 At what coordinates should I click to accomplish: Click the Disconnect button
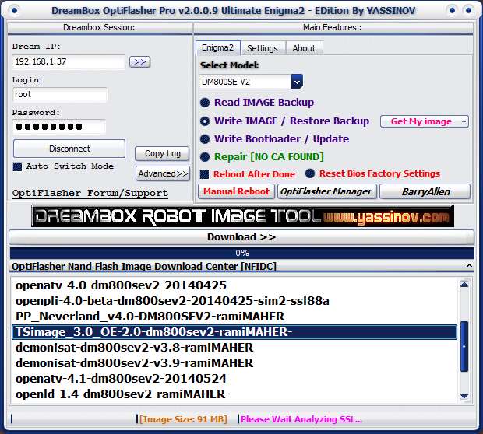pos(69,149)
